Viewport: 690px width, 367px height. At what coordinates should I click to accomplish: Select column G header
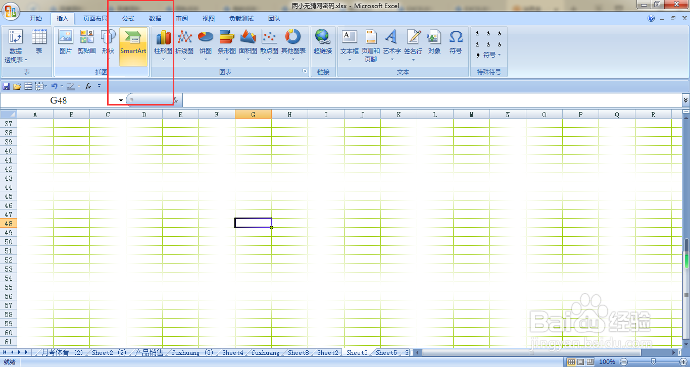(x=253, y=115)
